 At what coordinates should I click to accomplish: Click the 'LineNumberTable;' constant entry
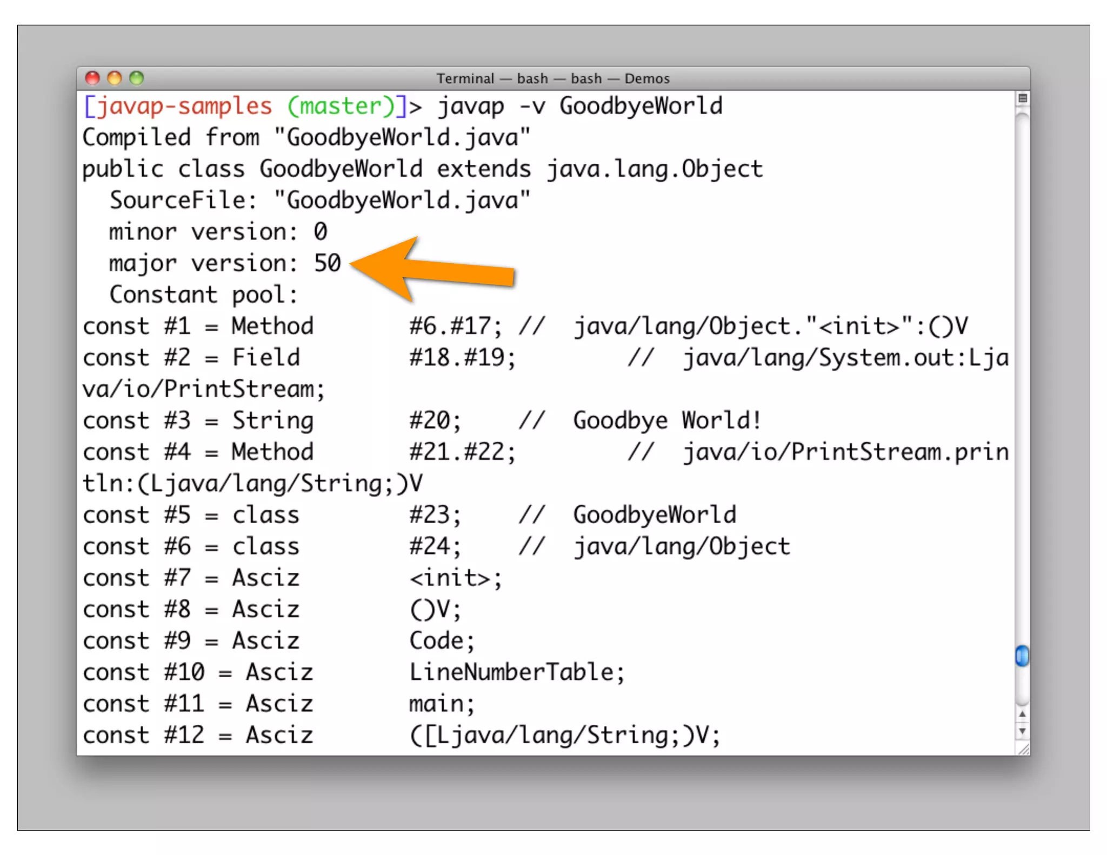click(x=516, y=673)
